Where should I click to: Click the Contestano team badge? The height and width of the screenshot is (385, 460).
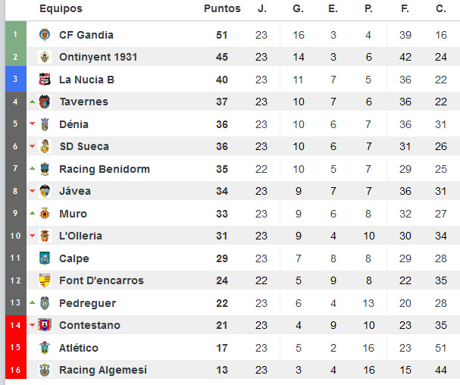[x=44, y=325]
